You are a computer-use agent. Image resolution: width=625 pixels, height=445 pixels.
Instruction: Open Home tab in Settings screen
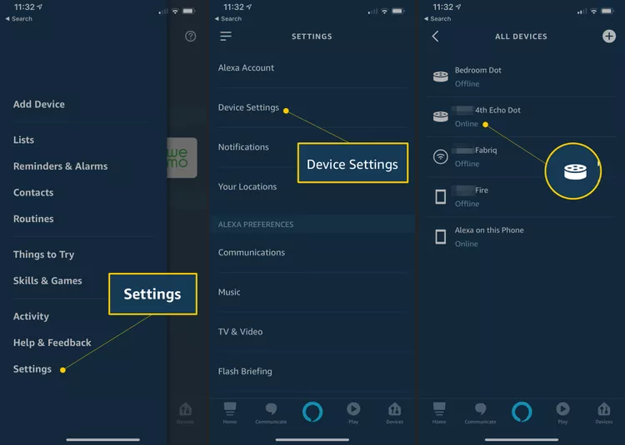[230, 413]
